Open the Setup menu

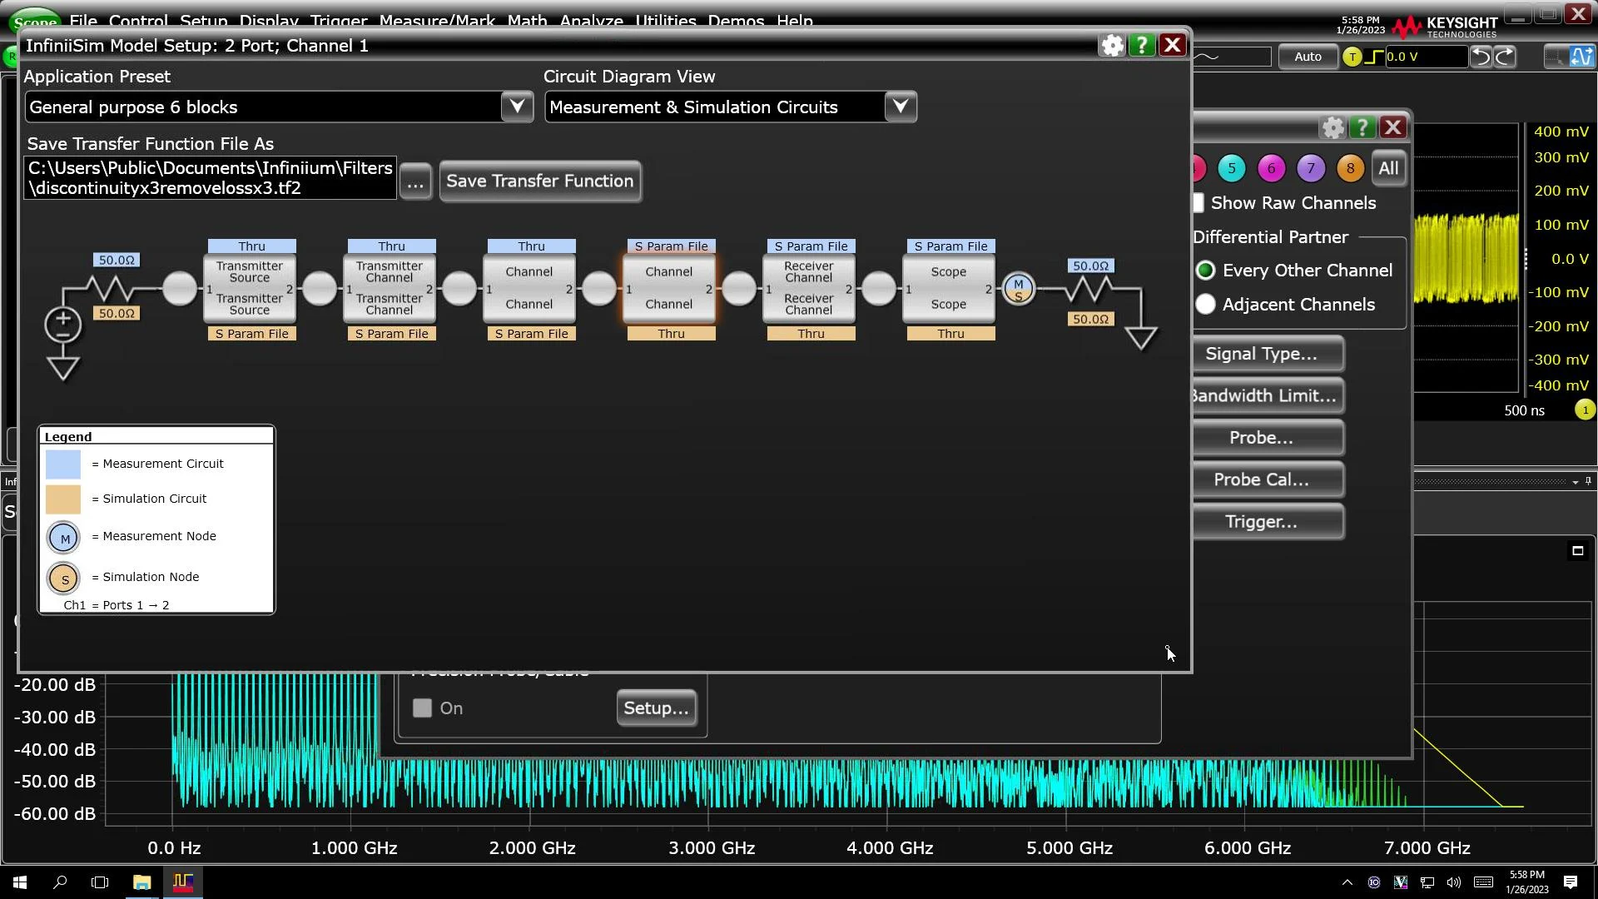[x=204, y=22]
